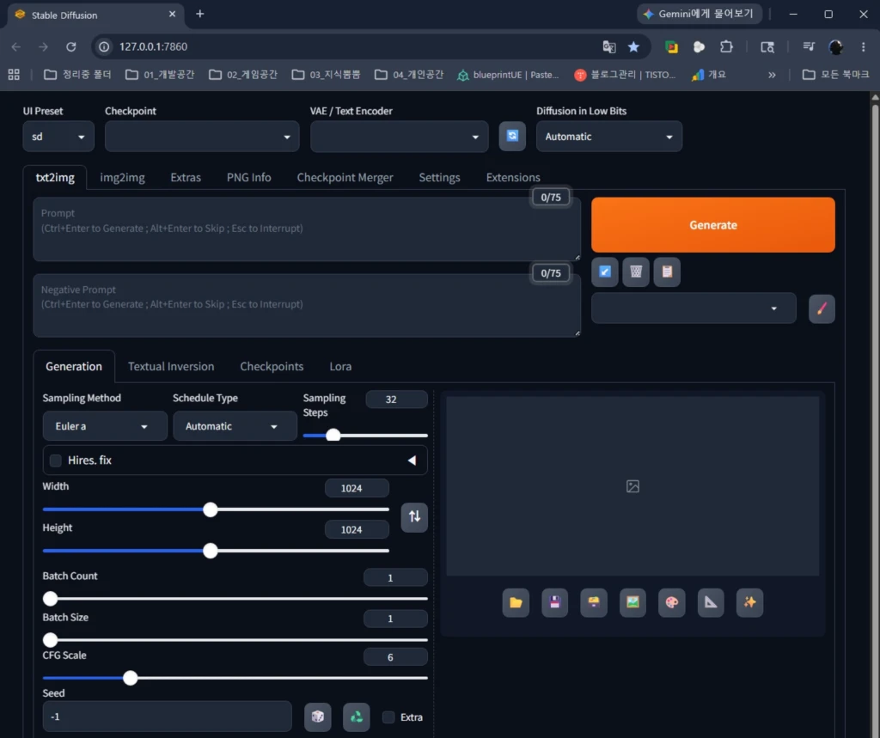880x738 pixels.
Task: Click the site information icon
Action: (x=104, y=46)
